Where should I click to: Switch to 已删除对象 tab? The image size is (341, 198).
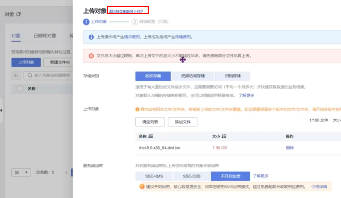45,36
